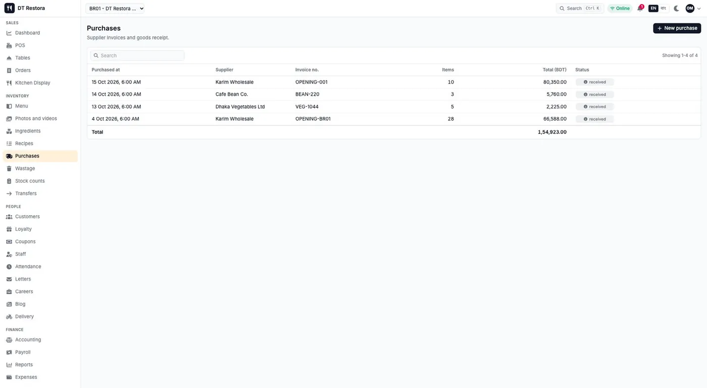The height and width of the screenshot is (388, 707).
Task: Click the Ingredients icon
Action: [x=9, y=131]
